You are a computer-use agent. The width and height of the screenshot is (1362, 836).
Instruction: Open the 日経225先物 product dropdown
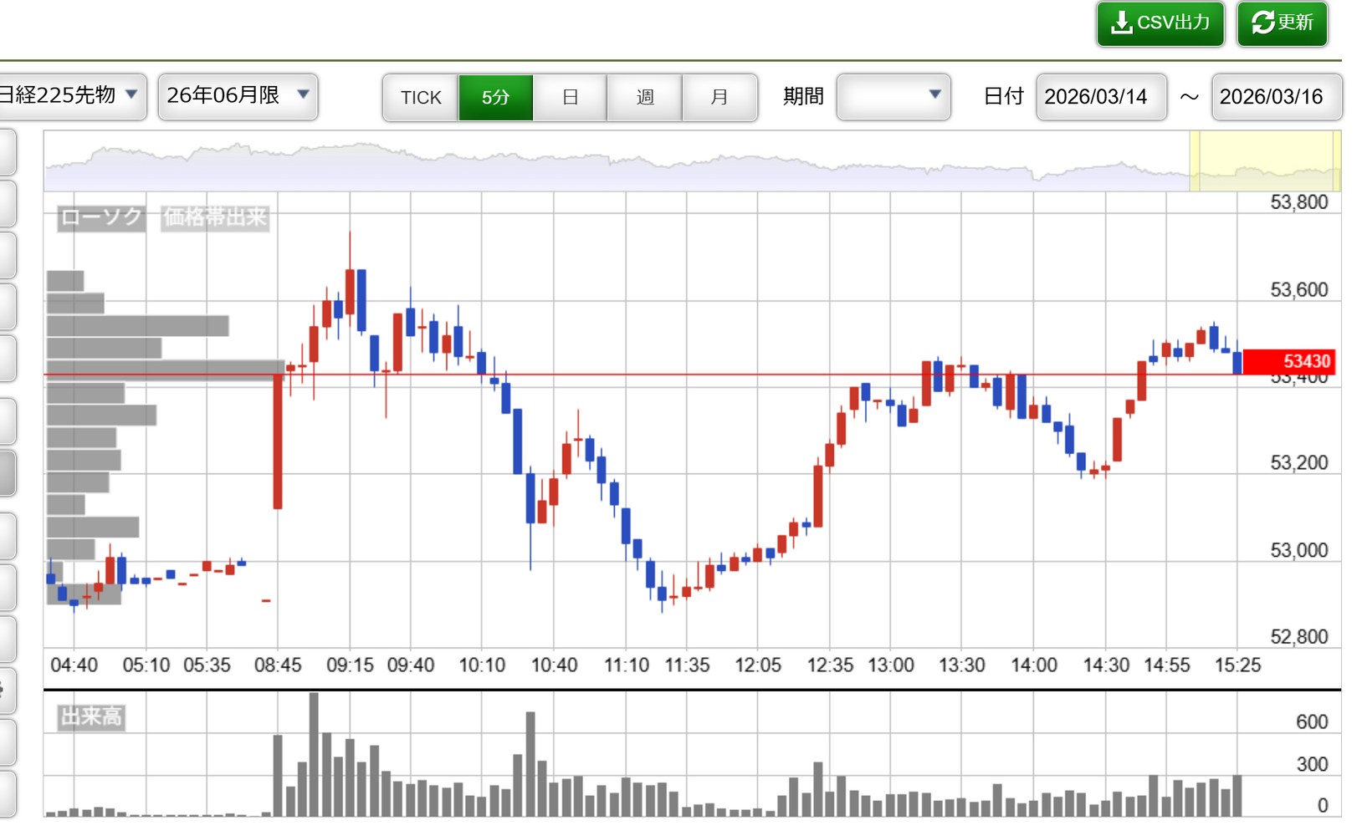(70, 96)
